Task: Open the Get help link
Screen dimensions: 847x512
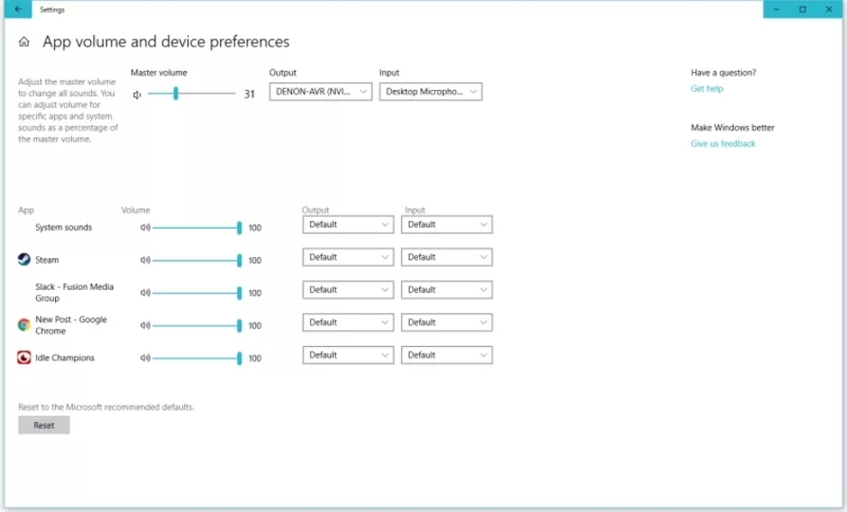Action: (x=707, y=88)
